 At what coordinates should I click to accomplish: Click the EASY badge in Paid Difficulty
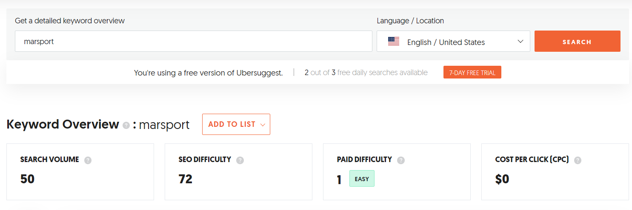click(x=362, y=179)
